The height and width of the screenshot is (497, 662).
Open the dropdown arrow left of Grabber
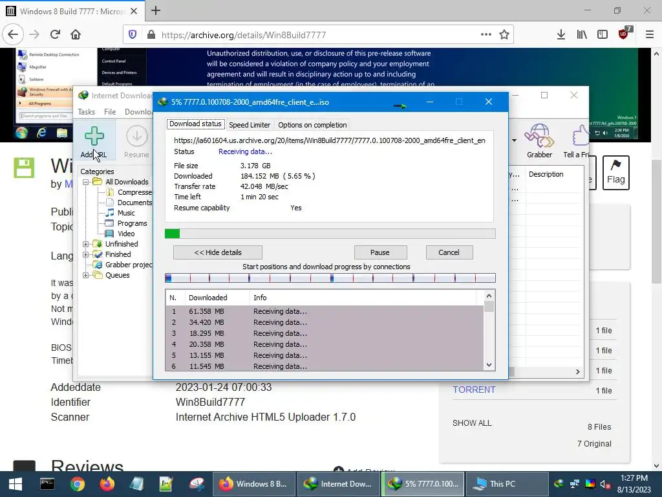tap(514, 140)
